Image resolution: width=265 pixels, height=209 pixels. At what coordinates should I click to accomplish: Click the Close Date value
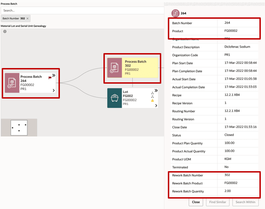tap(241, 127)
